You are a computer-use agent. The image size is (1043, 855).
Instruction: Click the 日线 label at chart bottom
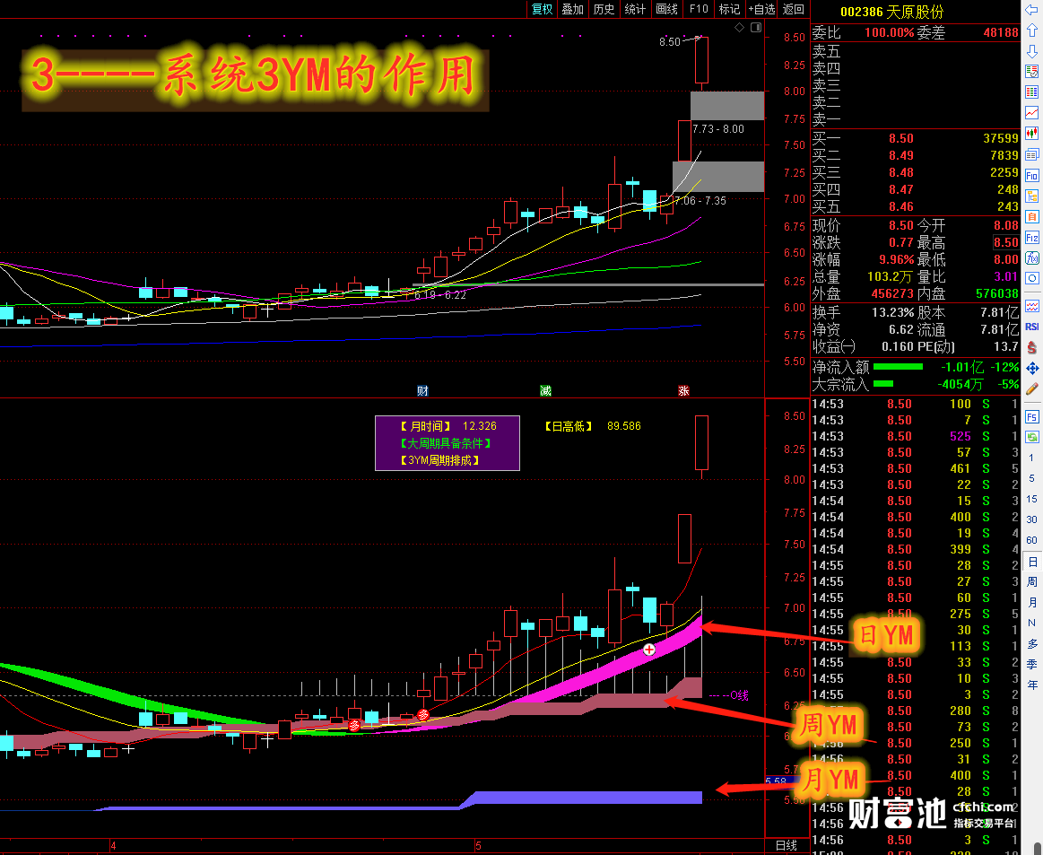point(787,845)
